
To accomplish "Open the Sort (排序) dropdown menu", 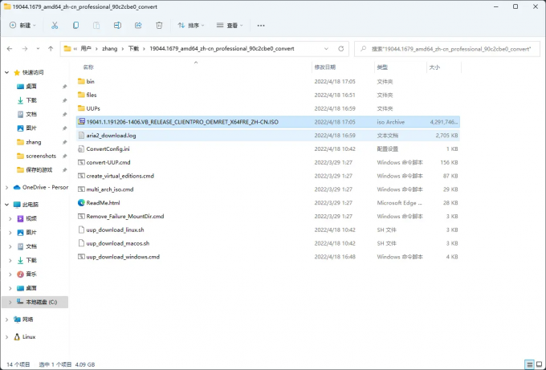I will [191, 26].
